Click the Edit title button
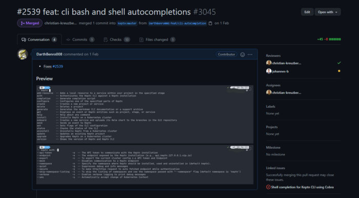 click(x=307, y=12)
